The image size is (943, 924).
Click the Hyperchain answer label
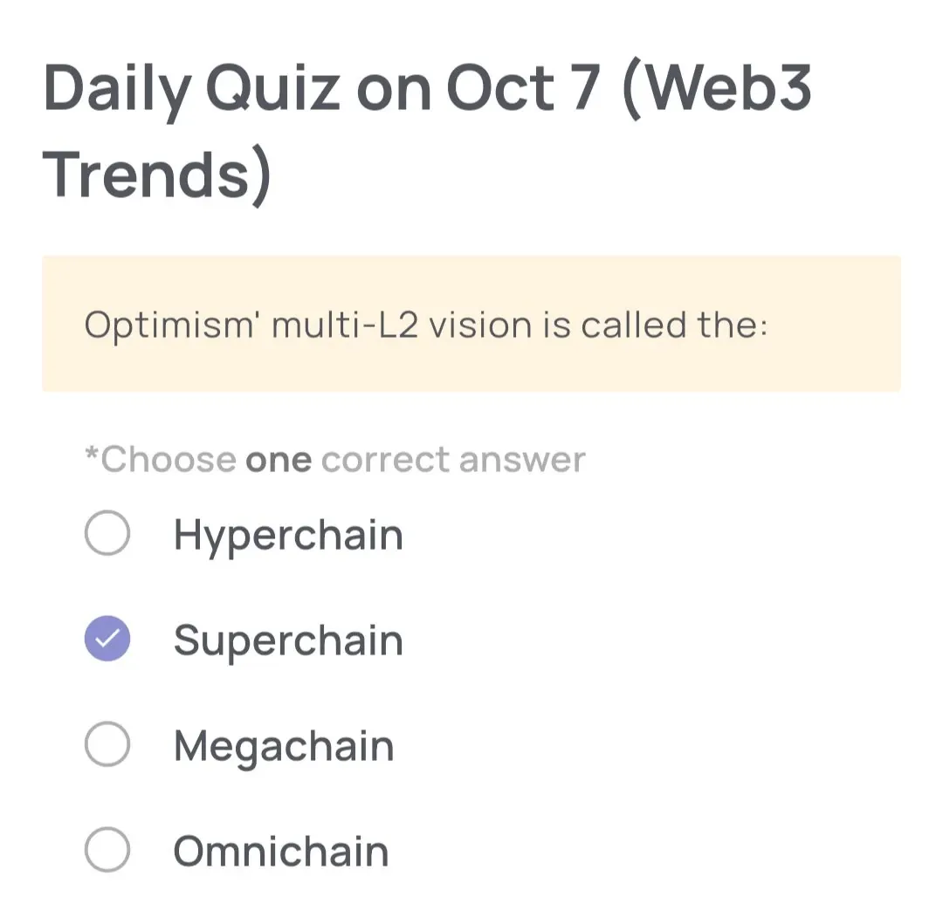click(288, 535)
